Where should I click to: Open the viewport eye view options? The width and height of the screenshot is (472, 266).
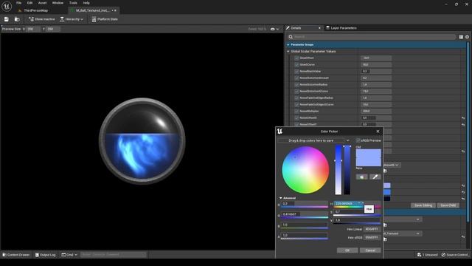tap(274, 29)
